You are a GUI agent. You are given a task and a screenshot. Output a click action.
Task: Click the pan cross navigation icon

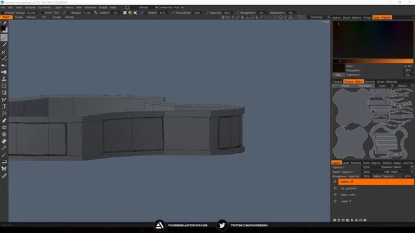coord(257,17)
